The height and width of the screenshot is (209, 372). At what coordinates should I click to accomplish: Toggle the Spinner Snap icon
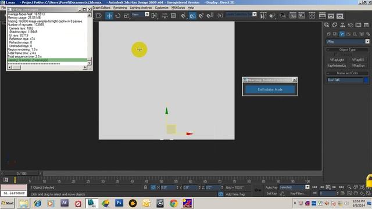pos(210,16)
